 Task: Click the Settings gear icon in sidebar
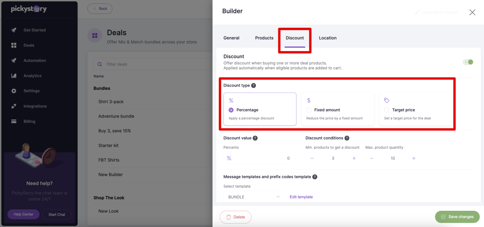[x=14, y=91]
